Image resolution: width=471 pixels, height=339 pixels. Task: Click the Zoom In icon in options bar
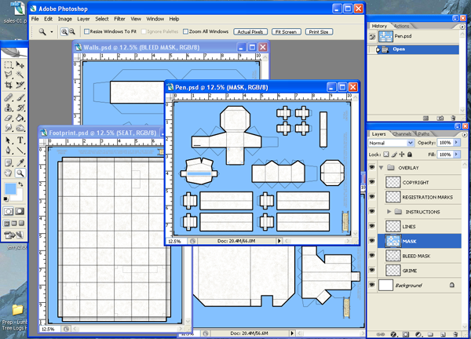click(x=64, y=31)
